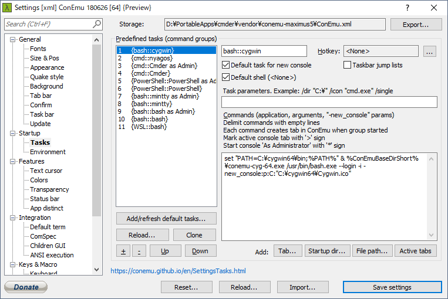This screenshot has height=299, width=448.
Task: Open the Update settings page
Action: pos(41,124)
